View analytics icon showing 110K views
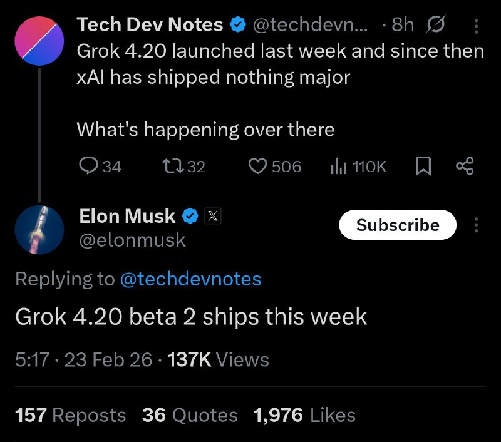Image resolution: width=501 pixels, height=442 pixels. coord(338,166)
